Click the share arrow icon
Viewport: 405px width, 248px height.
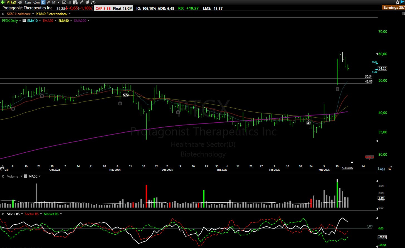pos(93,2)
